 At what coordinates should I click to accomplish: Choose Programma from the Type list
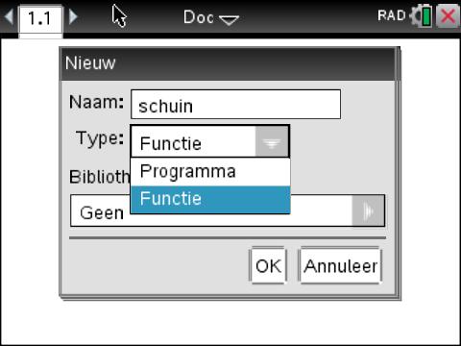point(210,172)
